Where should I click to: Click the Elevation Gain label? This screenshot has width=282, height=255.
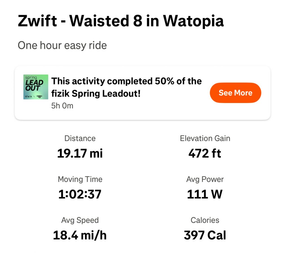[x=205, y=139]
